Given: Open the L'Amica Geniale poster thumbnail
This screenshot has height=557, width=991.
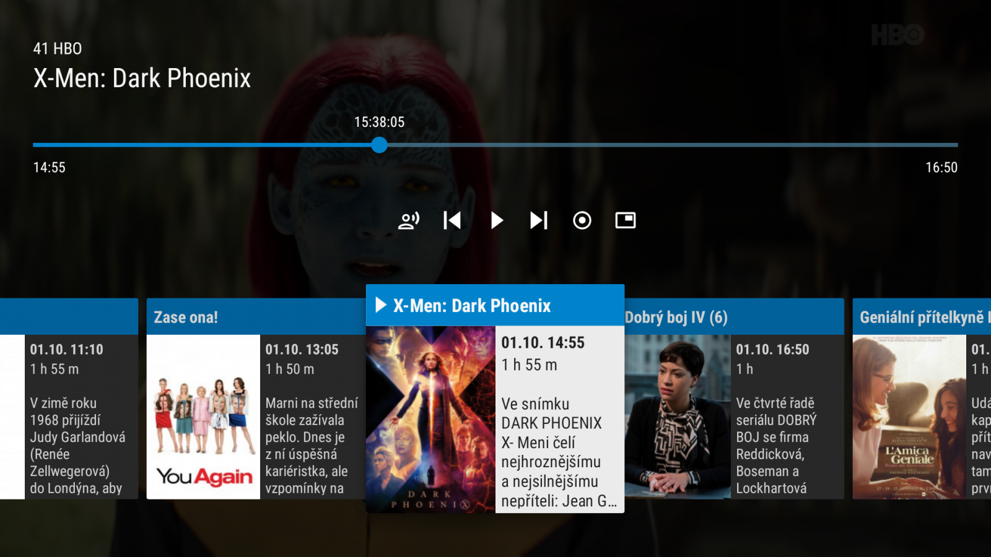Looking at the screenshot, I should tap(909, 417).
